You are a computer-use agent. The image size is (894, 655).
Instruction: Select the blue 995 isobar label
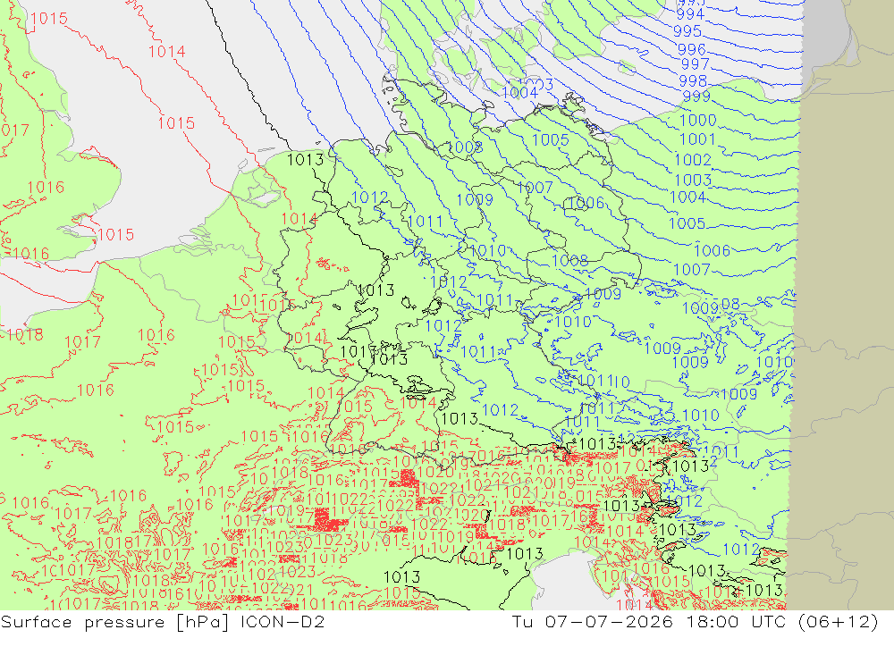(687, 31)
